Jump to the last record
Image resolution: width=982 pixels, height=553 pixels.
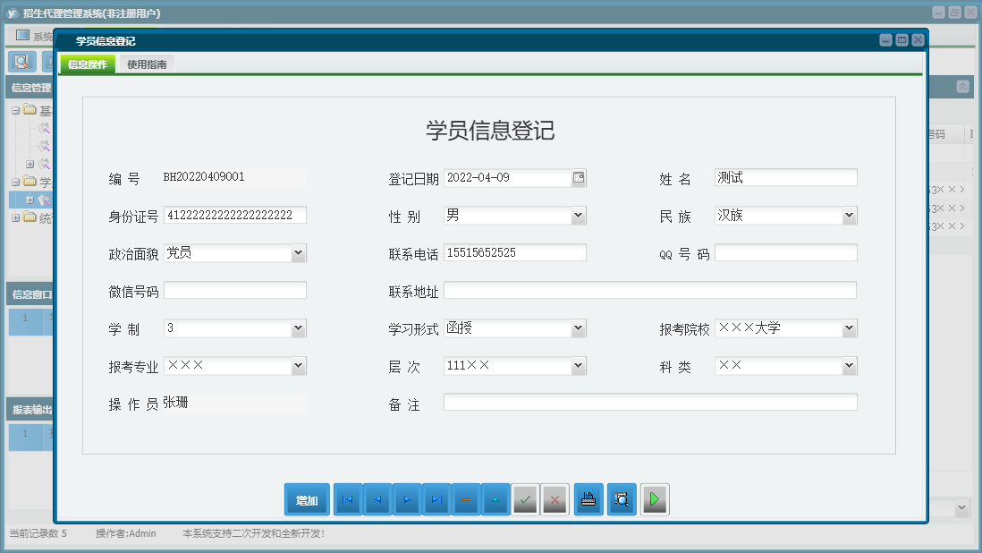[436, 500]
